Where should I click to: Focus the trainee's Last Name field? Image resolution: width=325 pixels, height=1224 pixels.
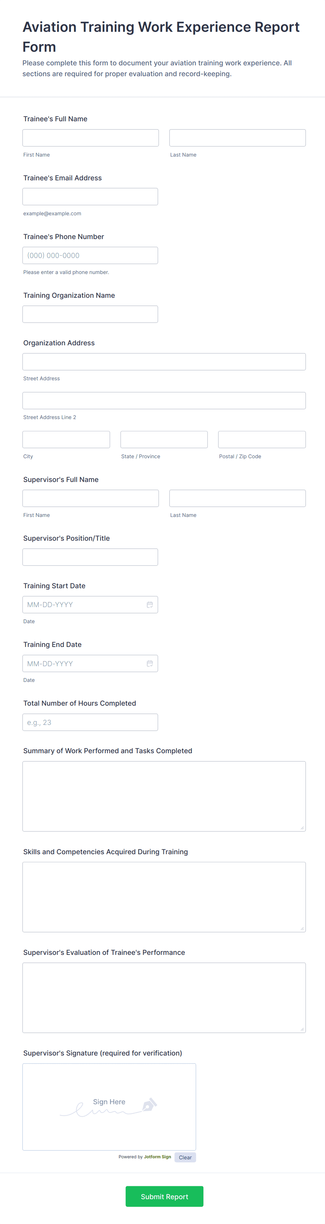(237, 138)
